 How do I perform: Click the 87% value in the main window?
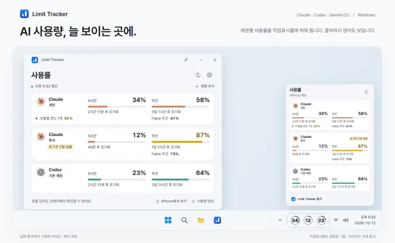pos(203,135)
